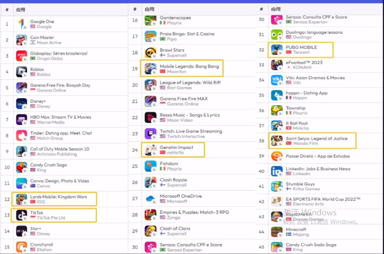
Task: Select the Coin Master pig icon
Action: pyautogui.click(x=22, y=40)
